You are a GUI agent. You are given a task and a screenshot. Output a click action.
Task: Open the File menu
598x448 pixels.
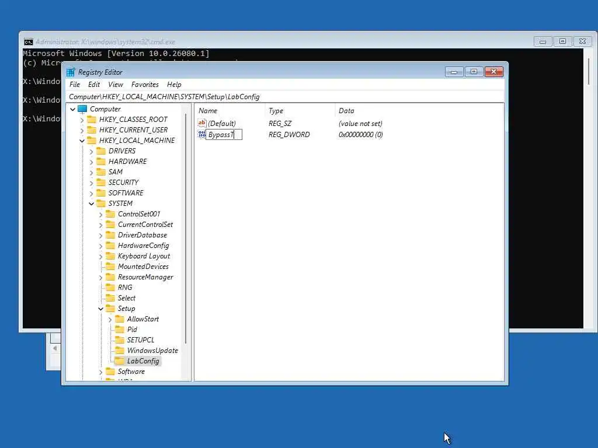click(x=75, y=85)
